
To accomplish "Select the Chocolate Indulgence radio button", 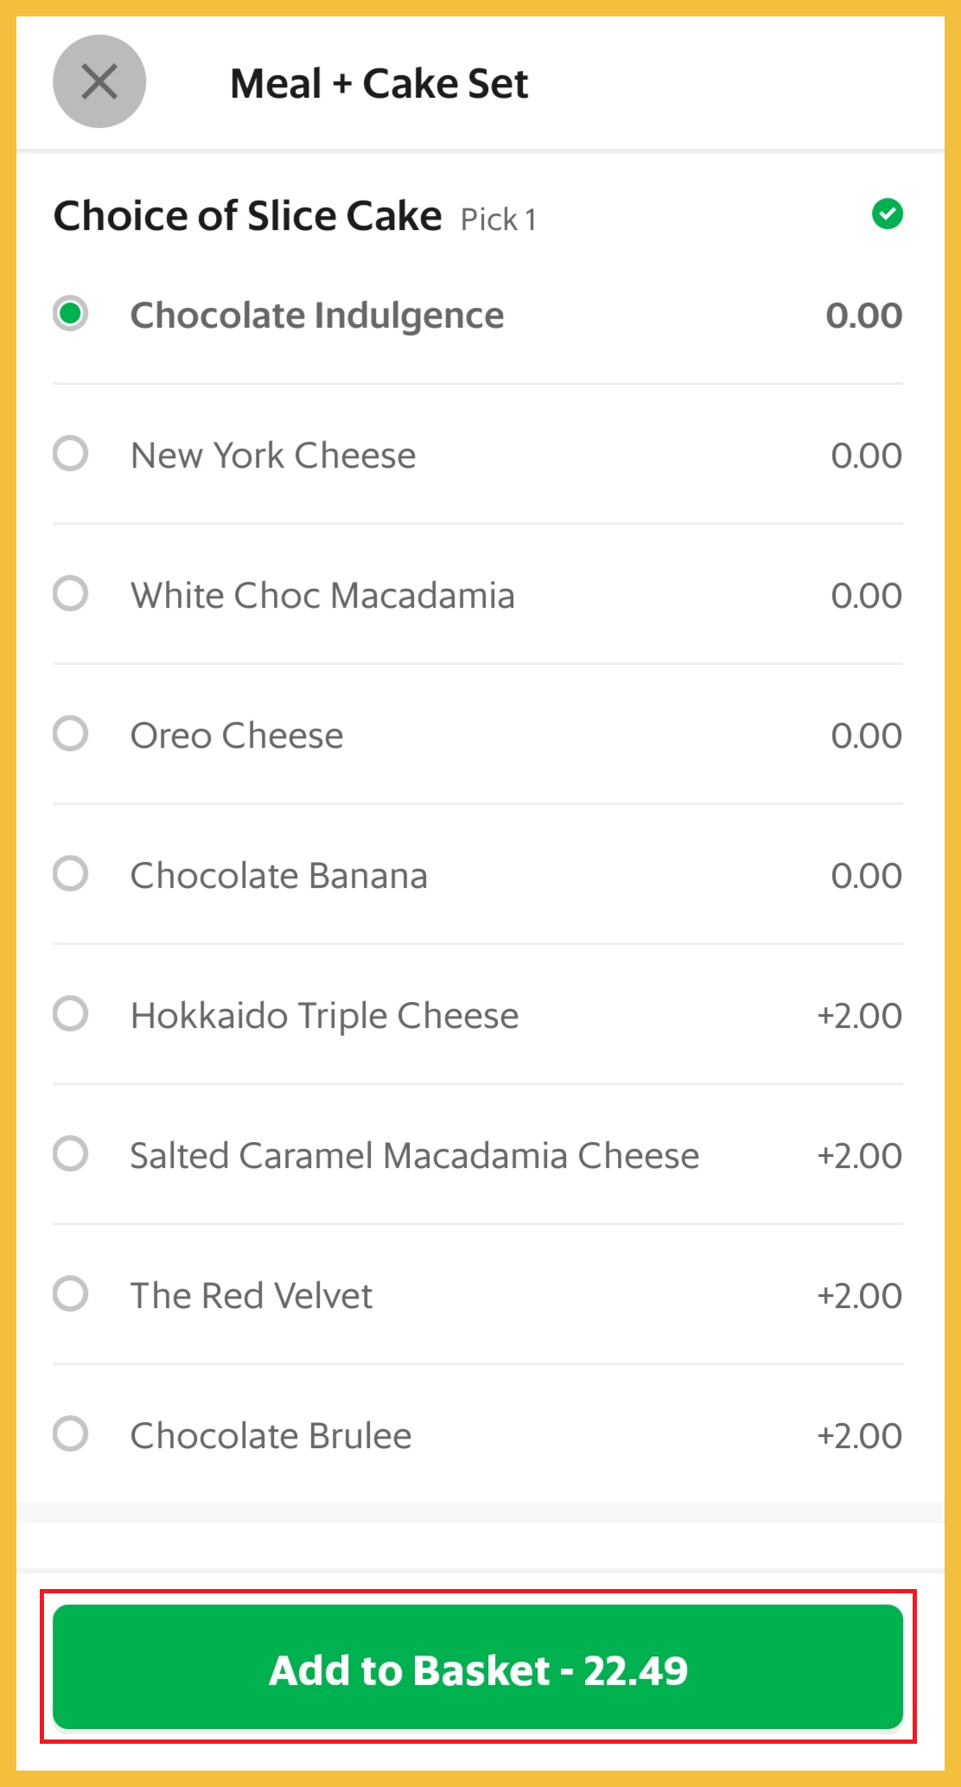I will [x=71, y=314].
